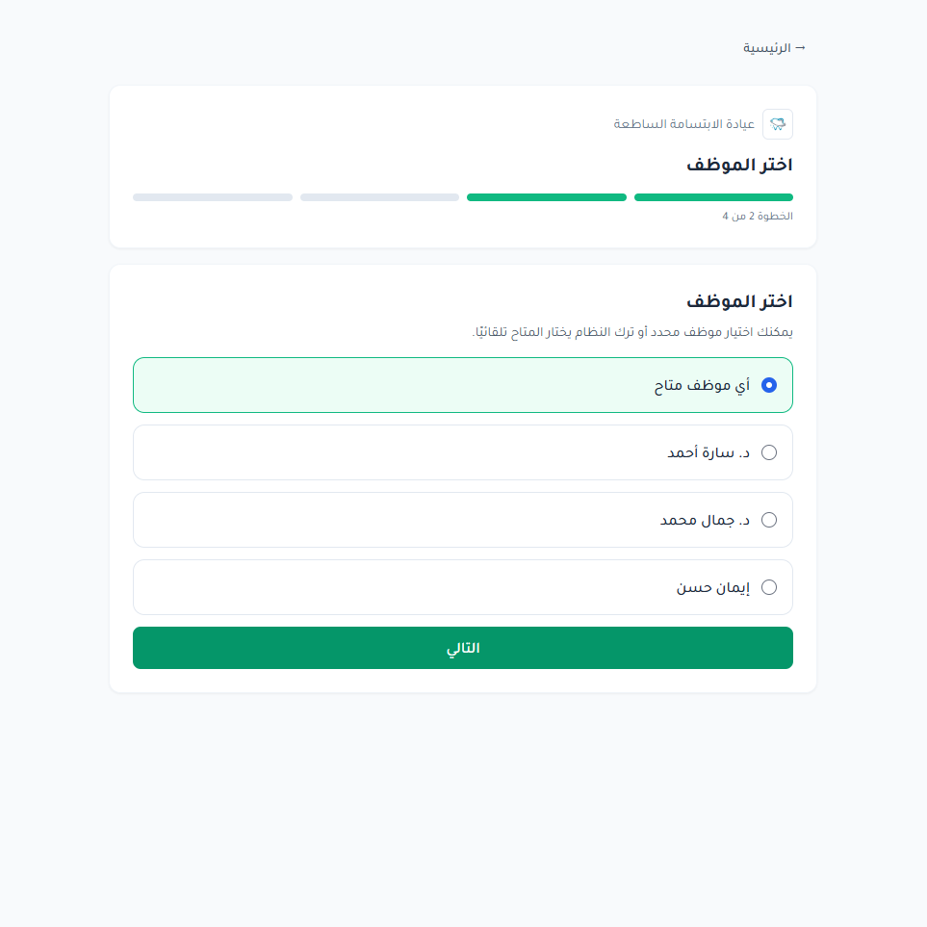Click the الخطوة 2 من 4 step indicator text
The image size is (927, 927).
point(758,217)
